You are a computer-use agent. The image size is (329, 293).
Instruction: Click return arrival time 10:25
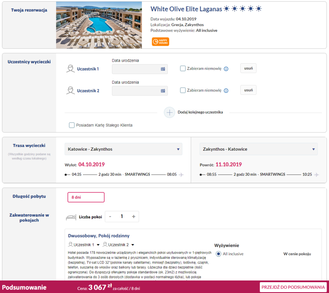(x=307, y=174)
